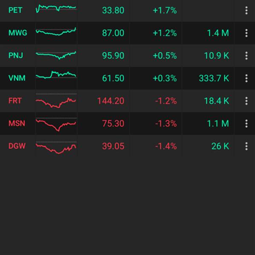The width and height of the screenshot is (255, 255).
Task: Click the 26 K volume for DGW
Action: coord(220,146)
